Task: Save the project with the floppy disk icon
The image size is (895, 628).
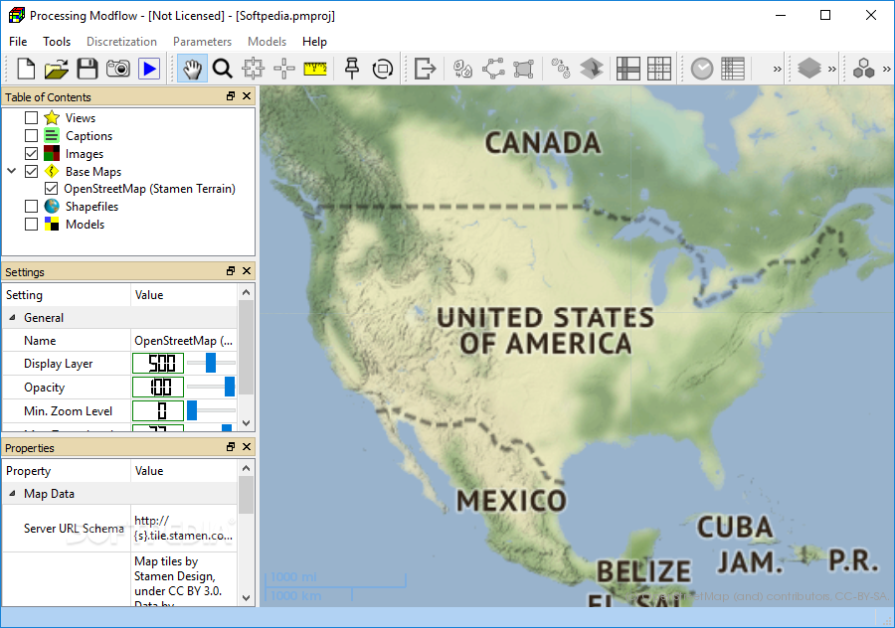Action: click(88, 69)
